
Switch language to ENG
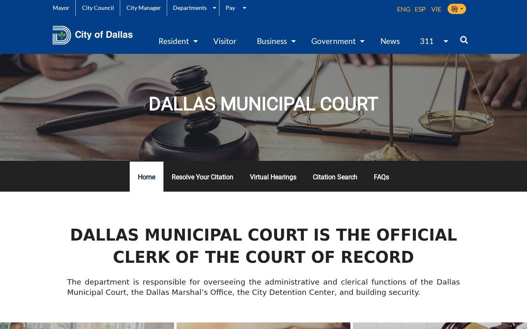[x=403, y=9]
